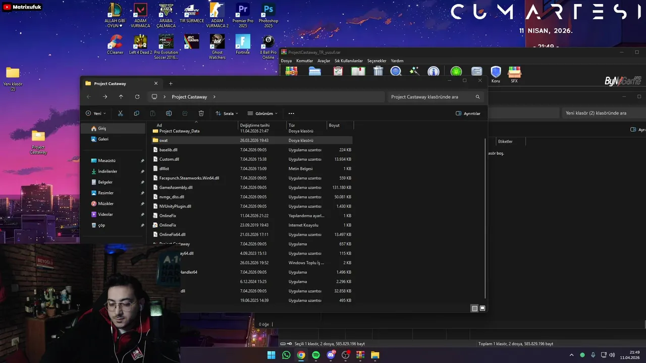This screenshot has width=646, height=363.
Task: Click the Delete trash icon in Explorer toolbar
Action: pos(201,113)
